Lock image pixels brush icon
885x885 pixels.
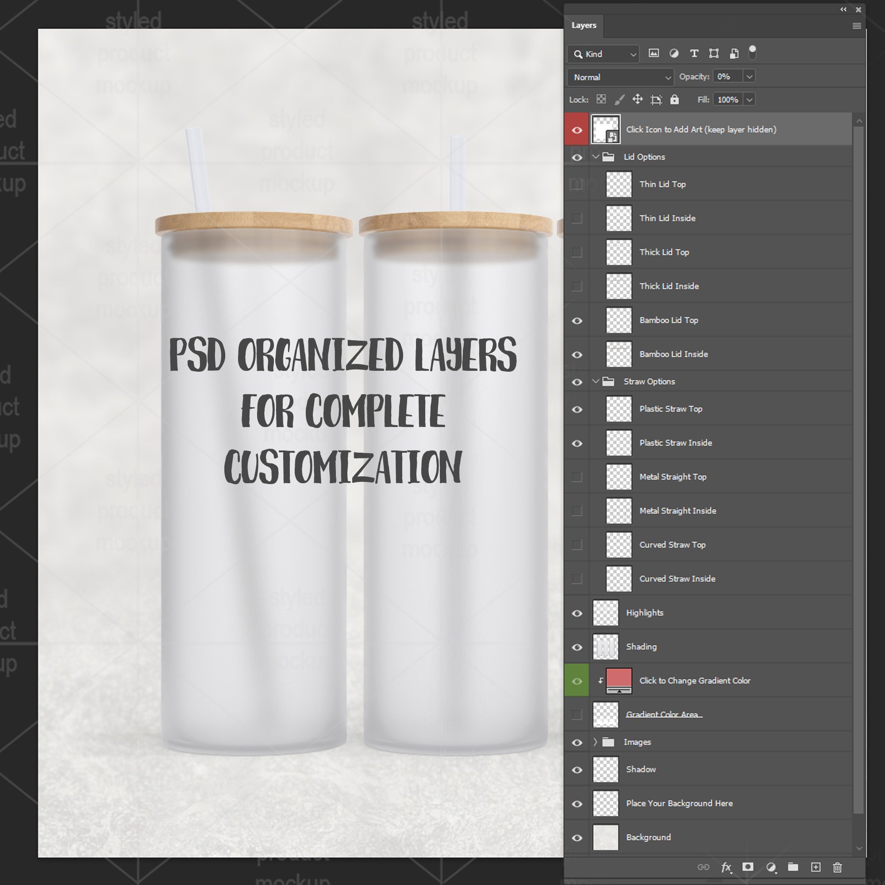coord(619,99)
